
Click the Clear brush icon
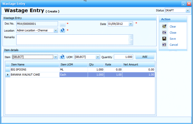tap(164, 26)
